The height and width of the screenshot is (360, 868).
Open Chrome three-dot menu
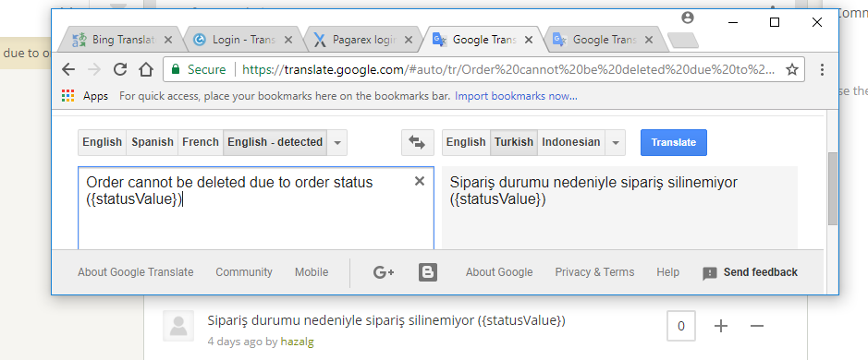[x=822, y=69]
